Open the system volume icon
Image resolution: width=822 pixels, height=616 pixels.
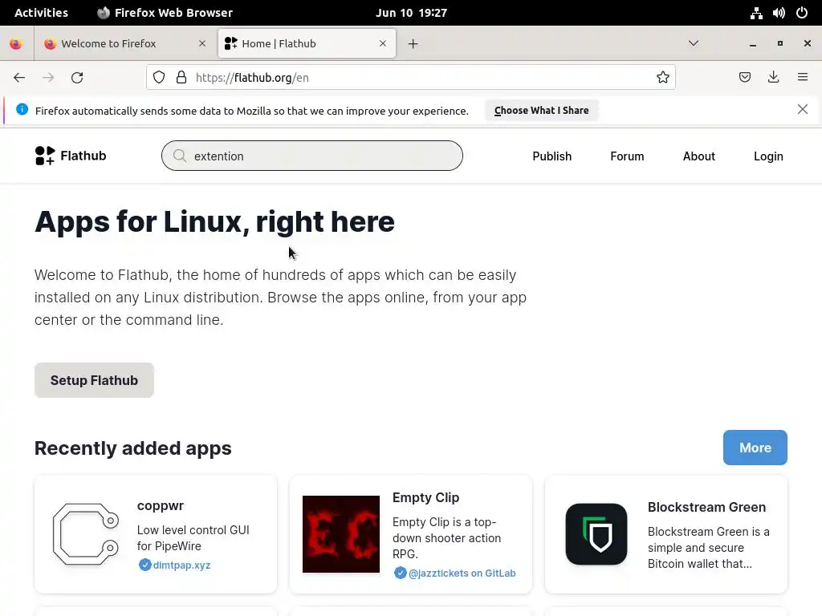pos(779,13)
